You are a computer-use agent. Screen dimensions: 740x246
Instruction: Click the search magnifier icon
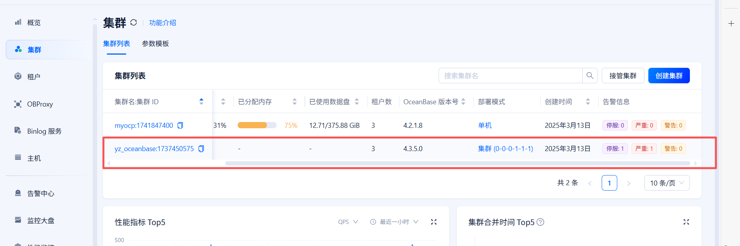click(590, 76)
